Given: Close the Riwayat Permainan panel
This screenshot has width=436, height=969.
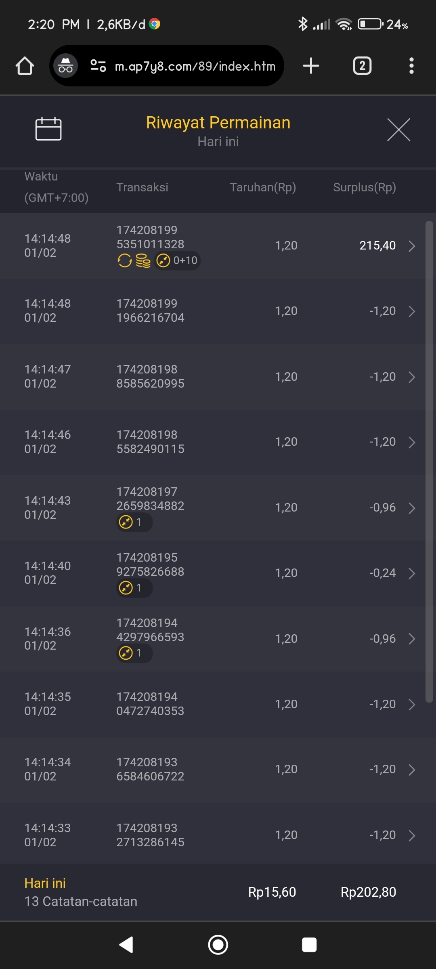Looking at the screenshot, I should 398,130.
